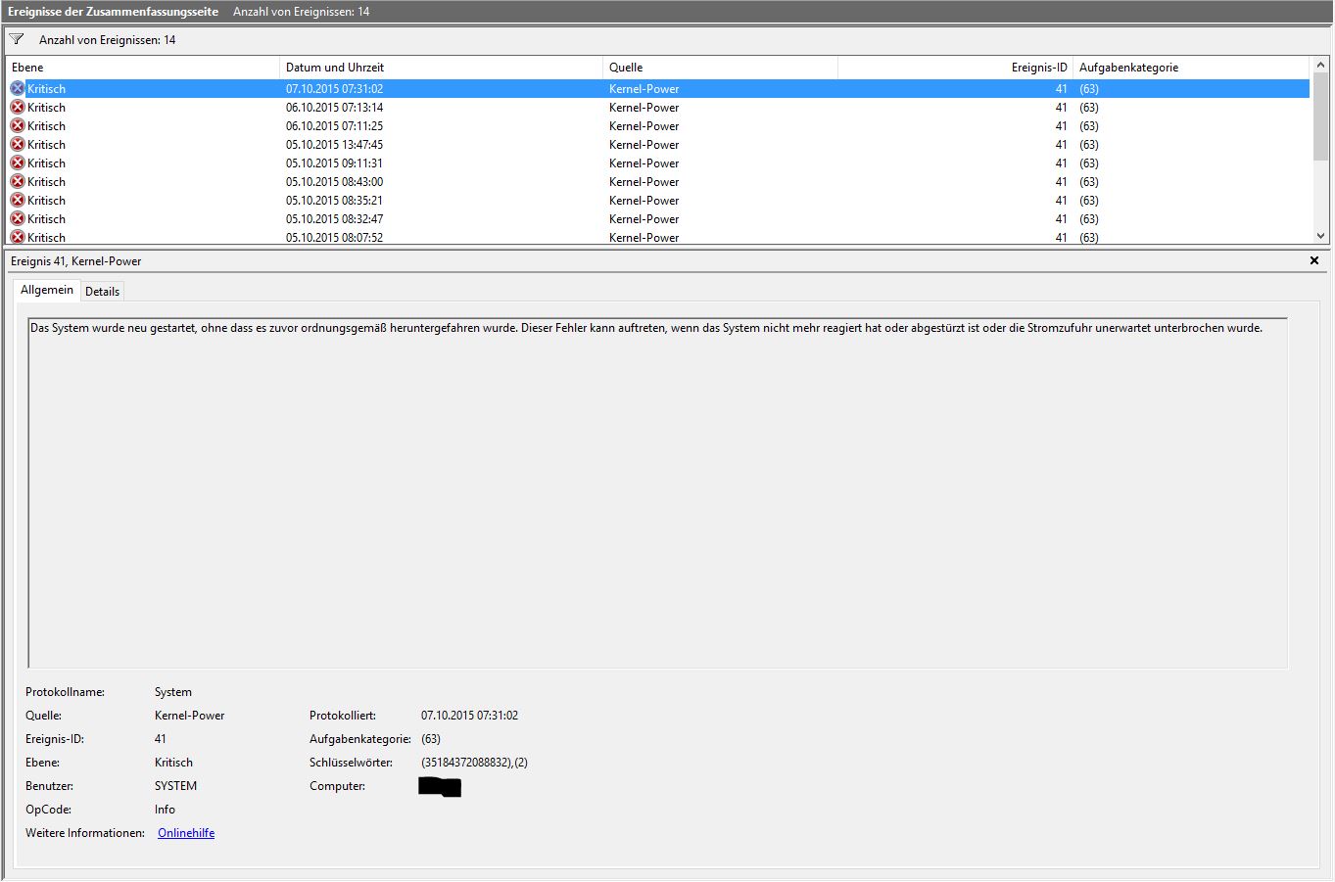Open the Onlinehilfe link

pos(186,833)
